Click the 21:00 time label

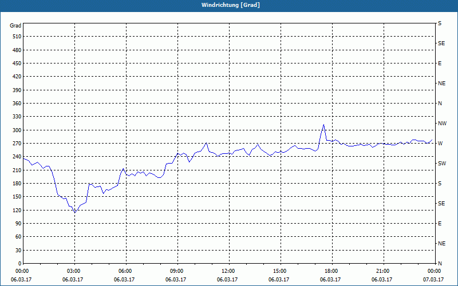383,271
